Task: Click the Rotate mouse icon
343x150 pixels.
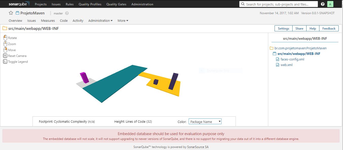Action: click(5, 38)
